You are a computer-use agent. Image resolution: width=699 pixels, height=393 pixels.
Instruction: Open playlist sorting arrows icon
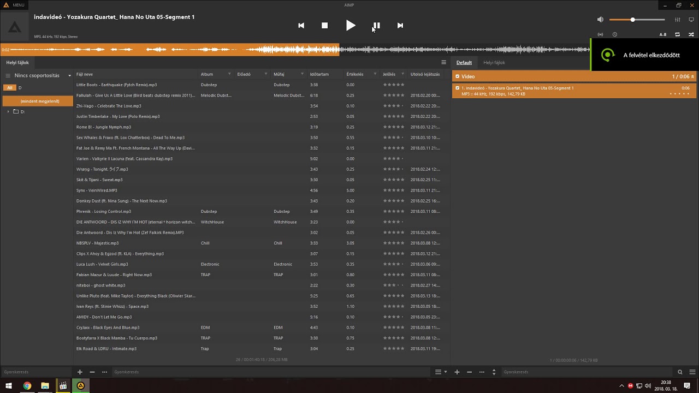click(x=494, y=372)
